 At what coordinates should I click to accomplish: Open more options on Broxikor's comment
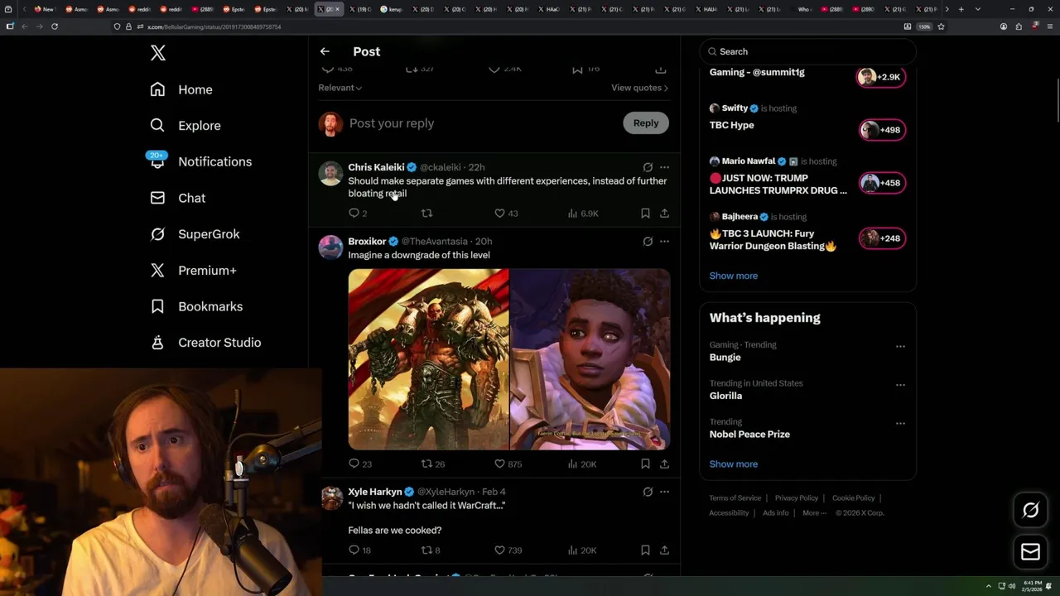664,242
